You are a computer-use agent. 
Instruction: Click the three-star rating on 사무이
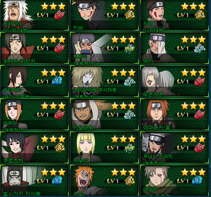click(123, 139)
